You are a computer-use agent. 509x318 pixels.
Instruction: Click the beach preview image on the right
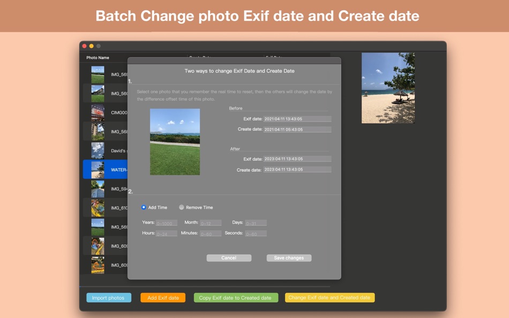click(388, 87)
